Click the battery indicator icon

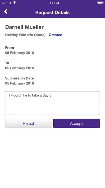tap(100, 3)
